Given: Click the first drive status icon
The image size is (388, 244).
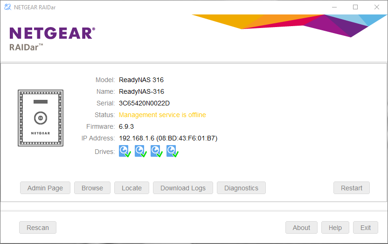Looking at the screenshot, I should pyautogui.click(x=125, y=151).
